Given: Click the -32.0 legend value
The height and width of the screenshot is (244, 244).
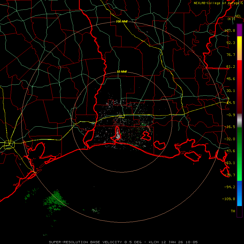Looking at the screenshot, I should click(230, 139).
